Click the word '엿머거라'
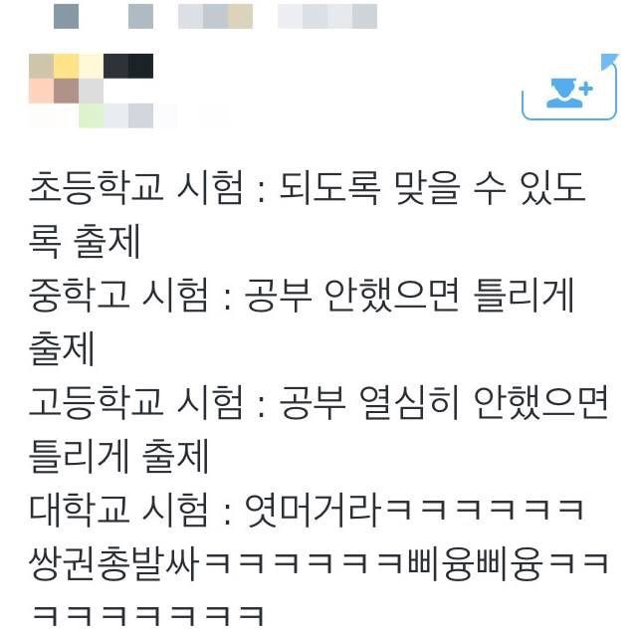 tap(313, 509)
